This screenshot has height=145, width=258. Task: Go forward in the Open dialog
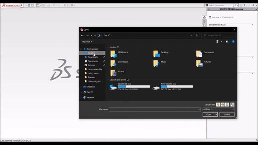tap(87, 35)
